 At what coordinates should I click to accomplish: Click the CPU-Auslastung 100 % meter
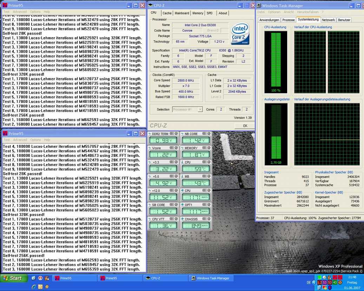click(276, 62)
